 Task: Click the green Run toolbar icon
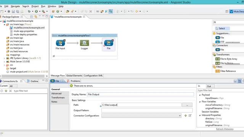point(36,11)
